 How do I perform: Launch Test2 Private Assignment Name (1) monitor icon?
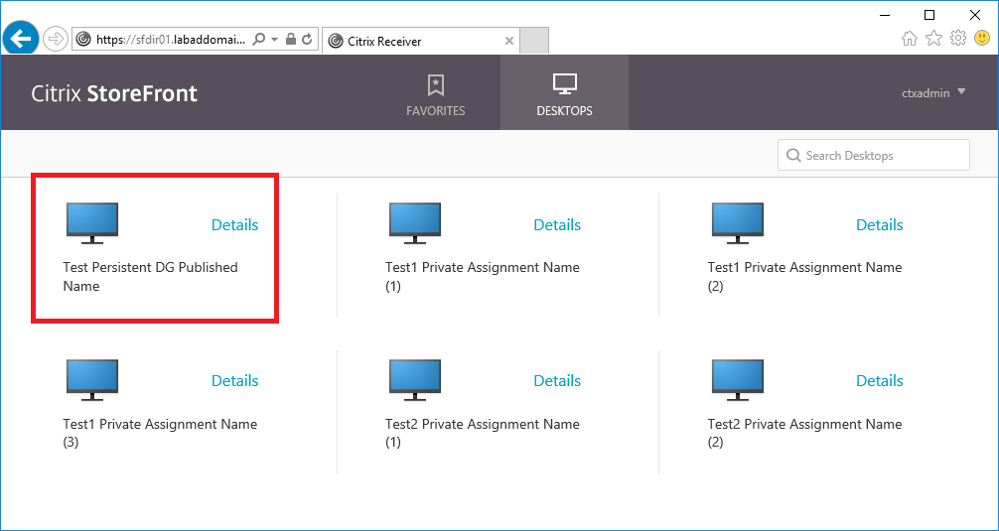click(414, 379)
